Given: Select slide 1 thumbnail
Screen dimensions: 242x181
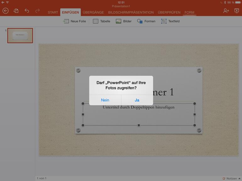Looking at the screenshot, I should 20,35.
